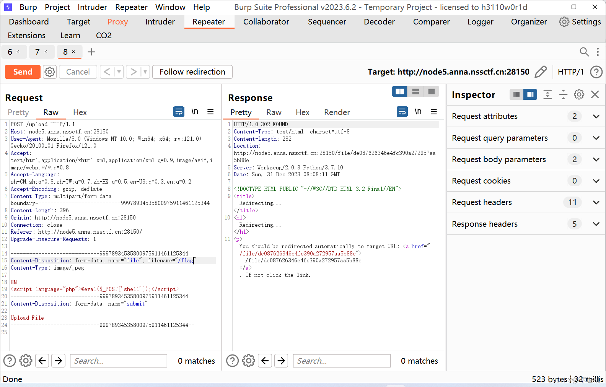Open Request search help icon

tap(10, 361)
